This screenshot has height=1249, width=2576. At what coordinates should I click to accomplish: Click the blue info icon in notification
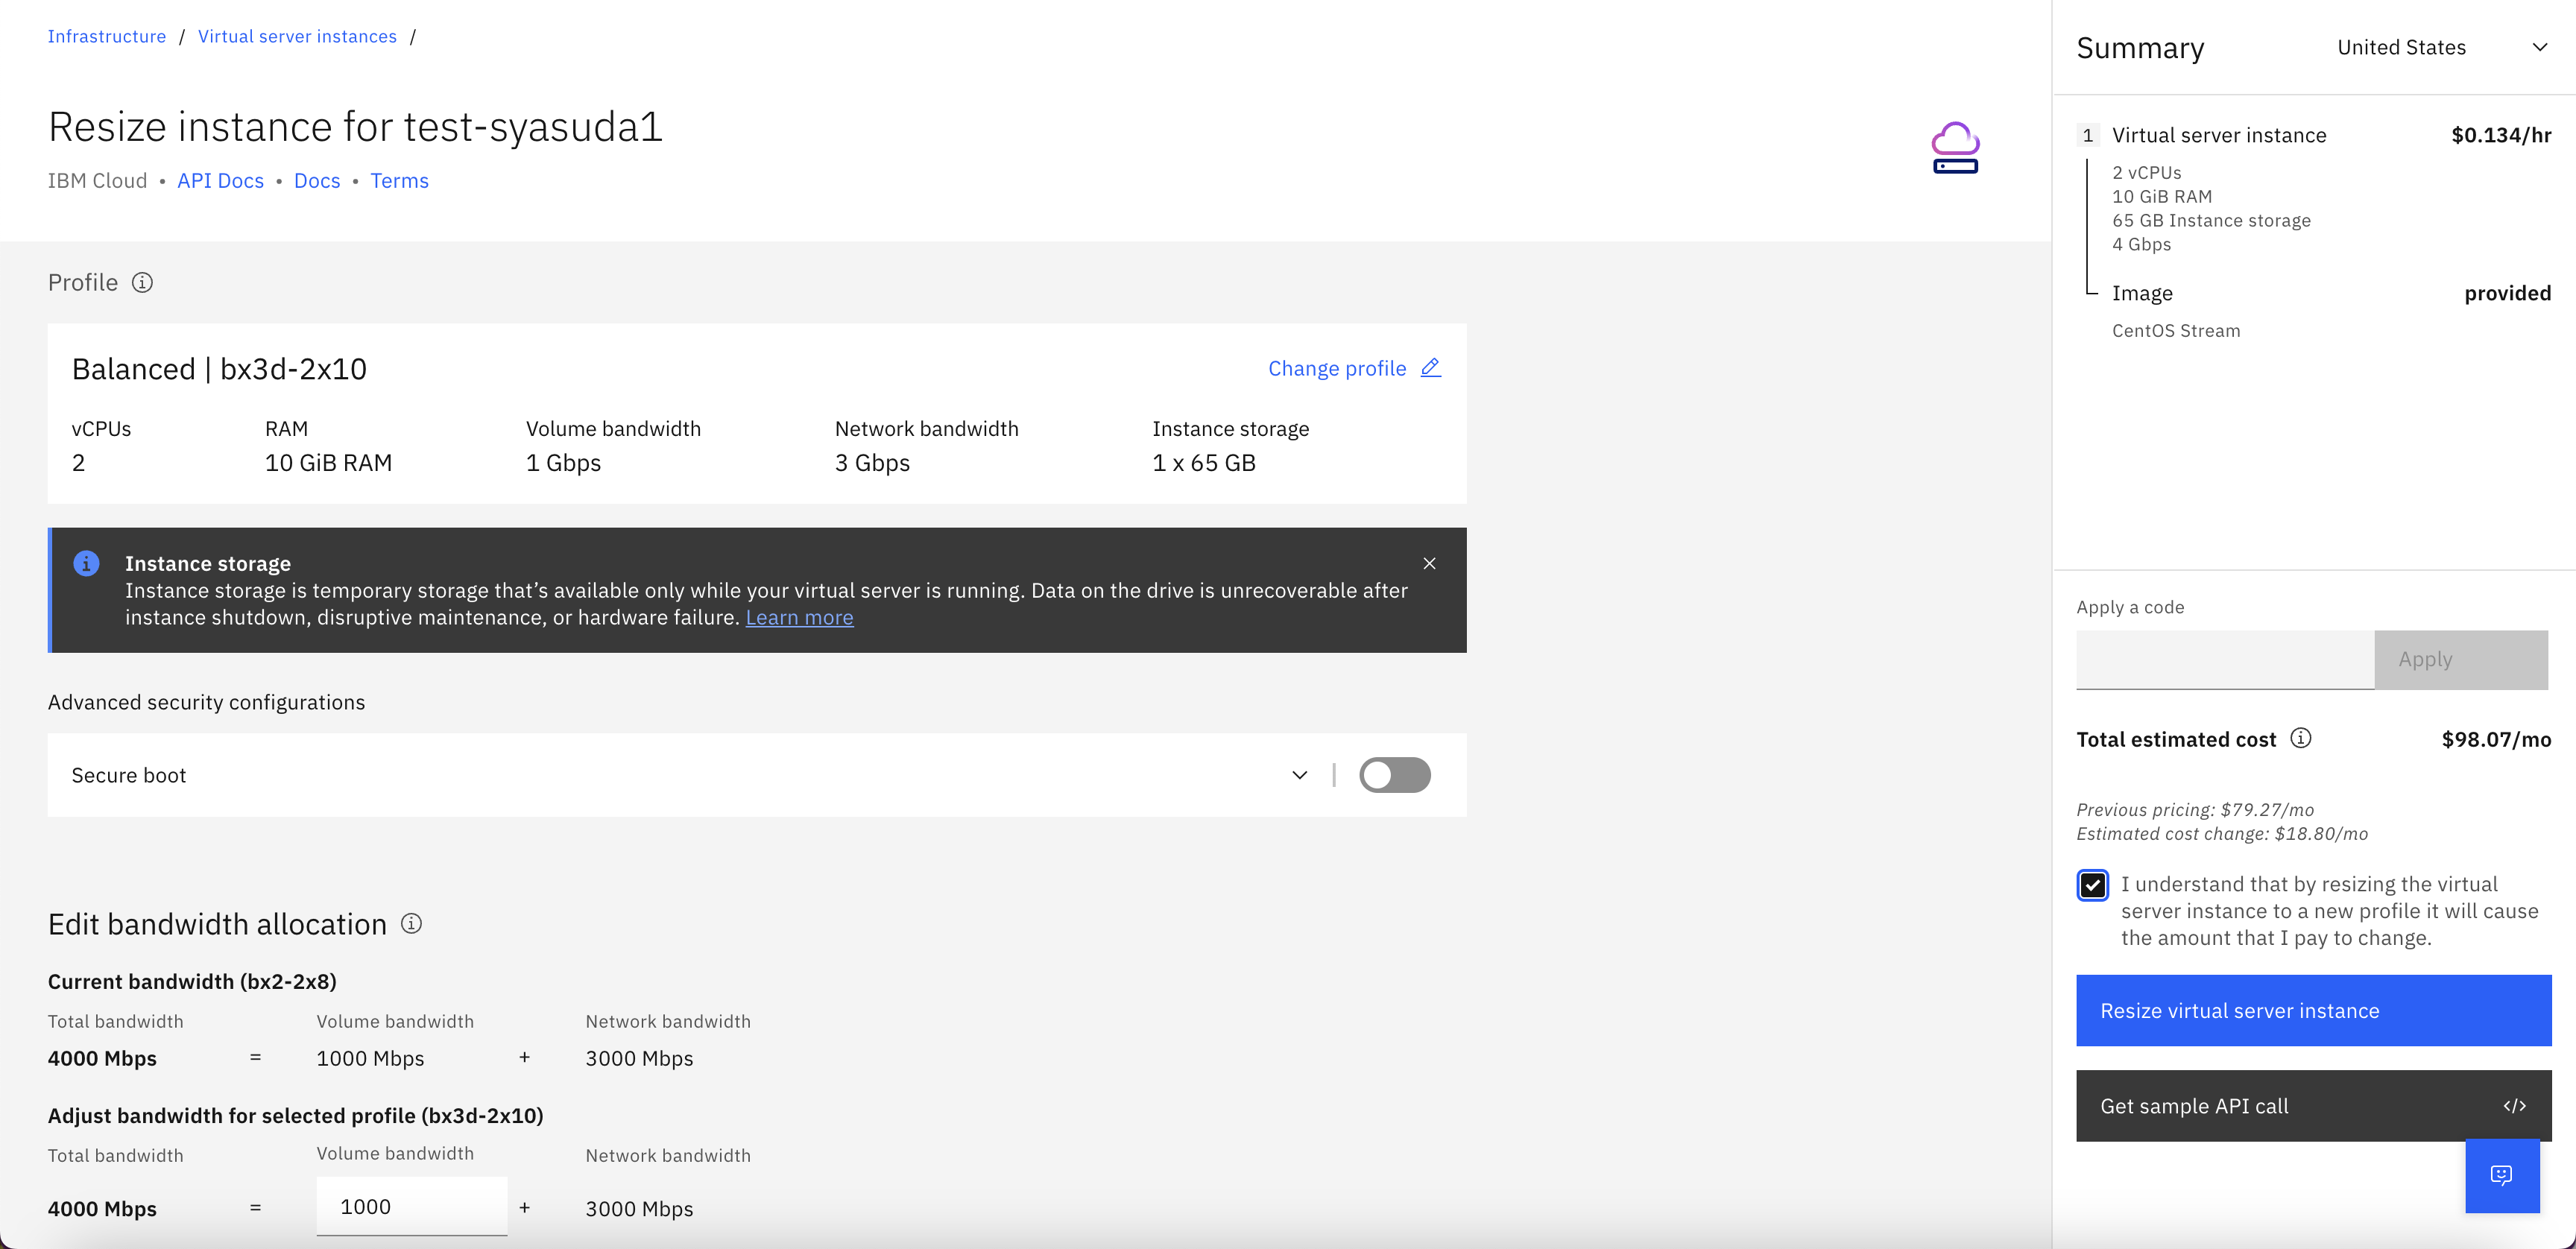point(87,564)
